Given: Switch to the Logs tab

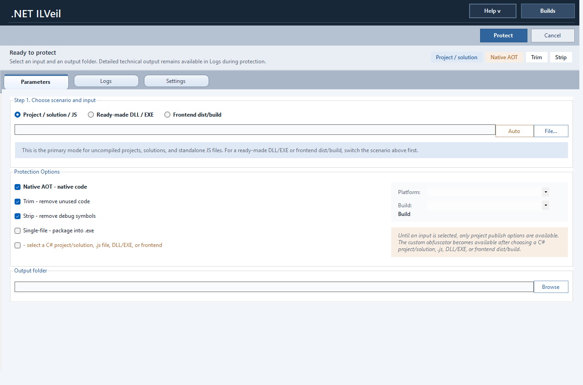Looking at the screenshot, I should click(x=106, y=81).
